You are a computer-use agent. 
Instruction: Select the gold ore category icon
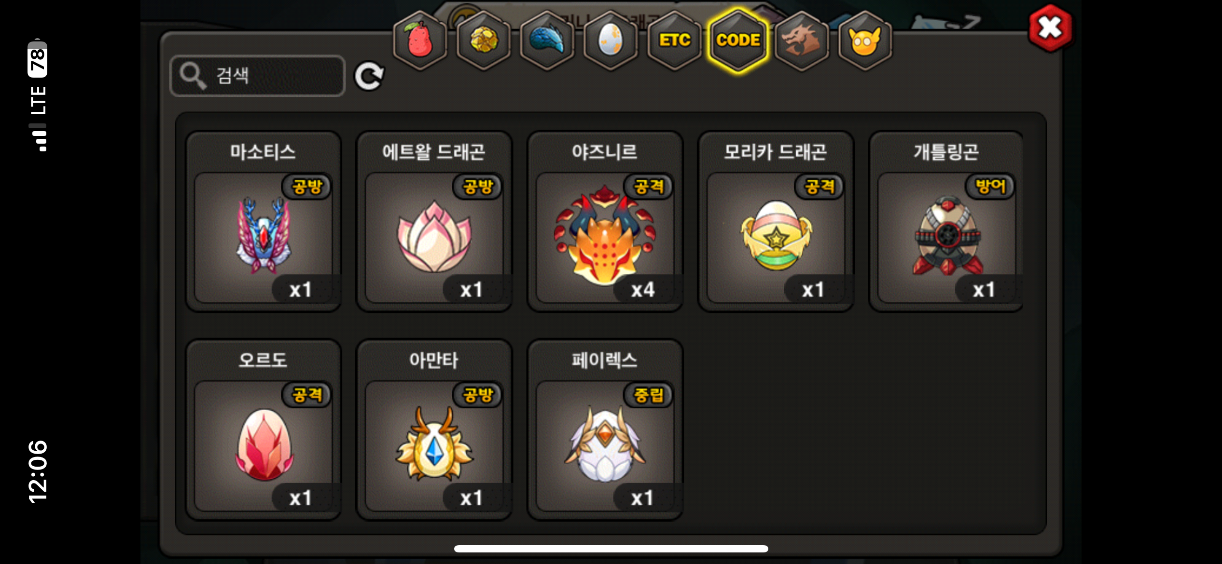click(484, 40)
